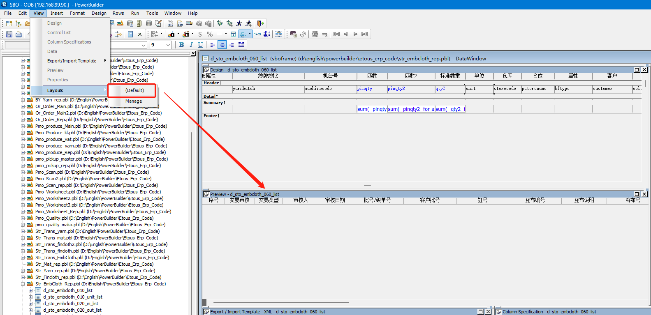This screenshot has height=315, width=651.
Task: Collapse the Str_EmbCloth_Rep.pbl library node
Action: pos(23,284)
